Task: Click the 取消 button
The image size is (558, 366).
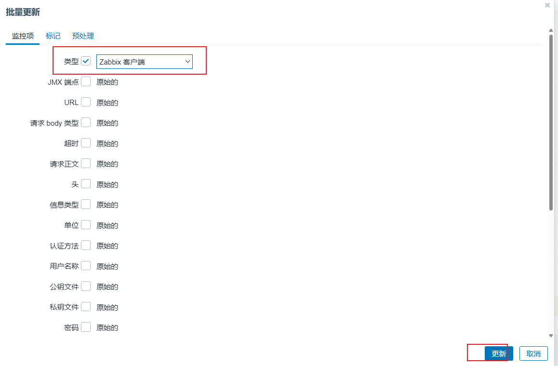Action: click(533, 353)
